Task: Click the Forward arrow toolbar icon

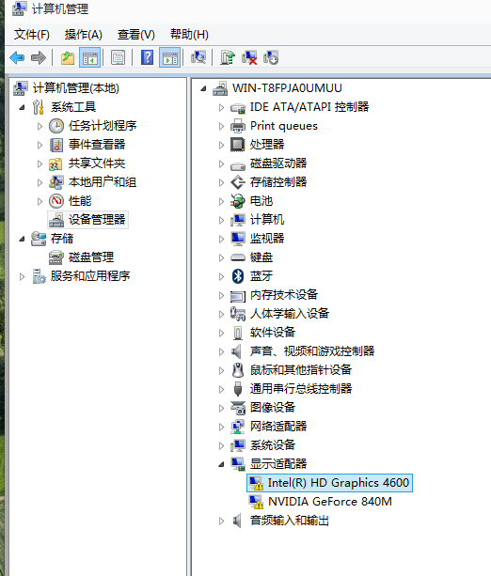Action: click(x=39, y=57)
